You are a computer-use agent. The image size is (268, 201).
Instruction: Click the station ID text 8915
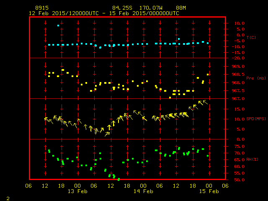[42, 8]
